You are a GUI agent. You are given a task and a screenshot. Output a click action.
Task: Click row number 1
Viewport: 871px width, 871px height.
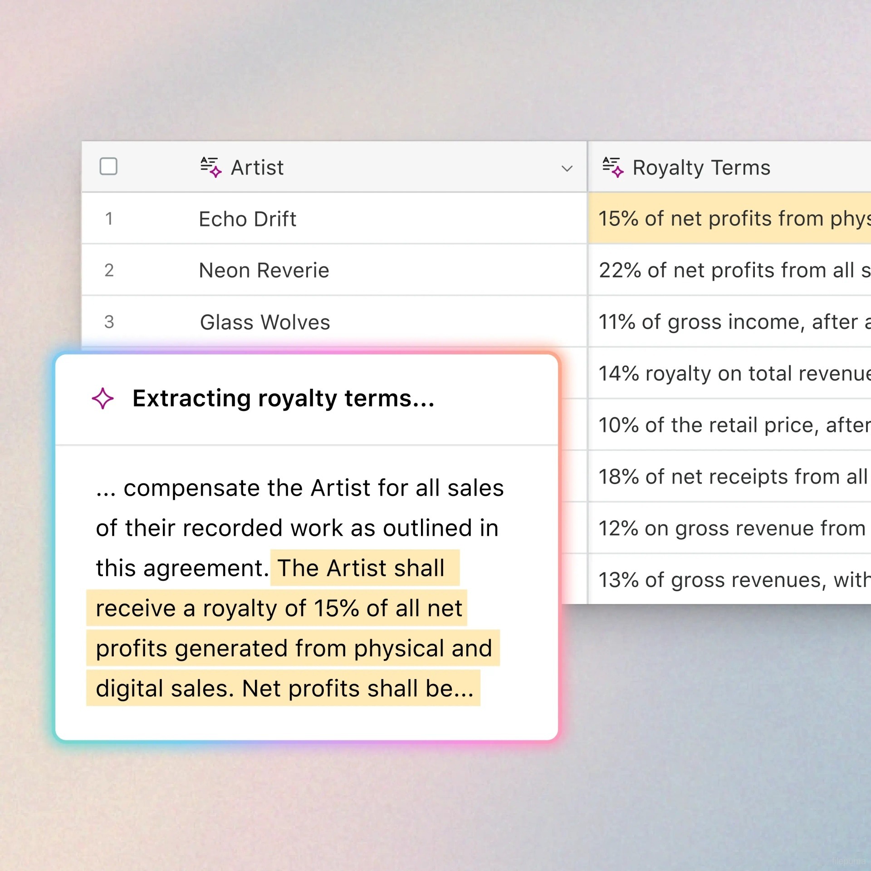[109, 219]
